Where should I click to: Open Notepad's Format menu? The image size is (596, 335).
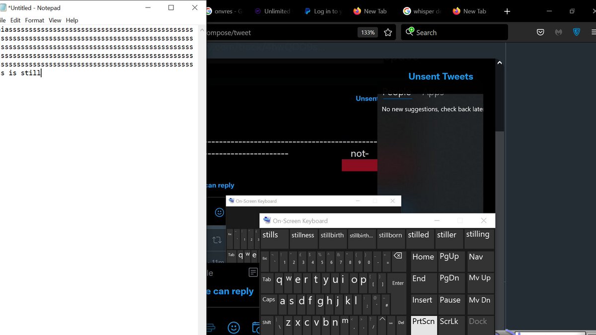point(34,20)
